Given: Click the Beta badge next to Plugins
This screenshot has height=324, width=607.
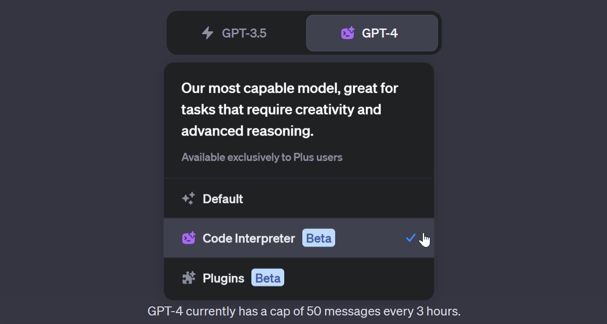Looking at the screenshot, I should 268,277.
